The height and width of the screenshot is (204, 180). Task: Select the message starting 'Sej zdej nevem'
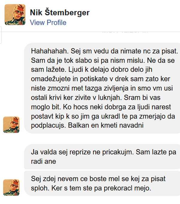click(102, 183)
